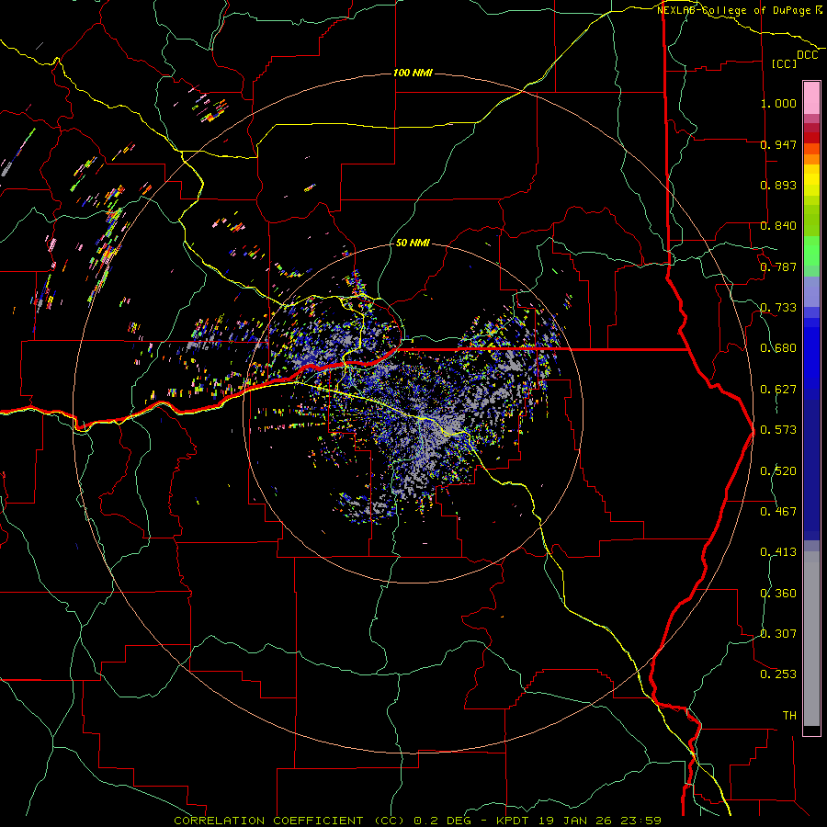This screenshot has width=827, height=827.
Task: Click the Correlation Coefficient caption at the bottom
Action: point(417,821)
